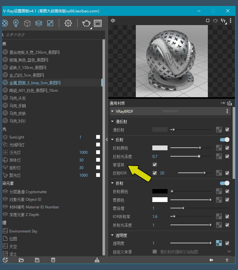238x270 pixels.
Task: Open the Materials category icon
Action: [5, 23]
